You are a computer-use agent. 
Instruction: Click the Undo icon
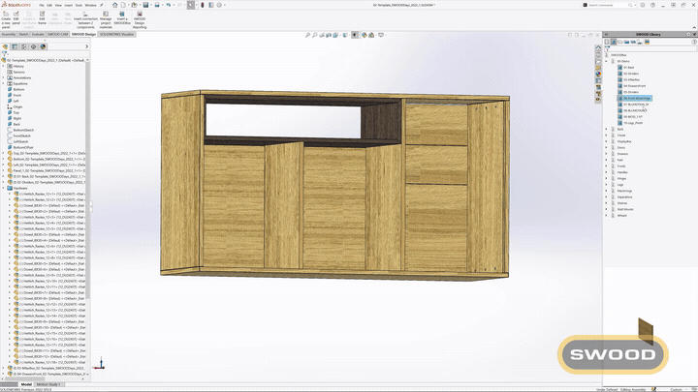coord(169,5)
